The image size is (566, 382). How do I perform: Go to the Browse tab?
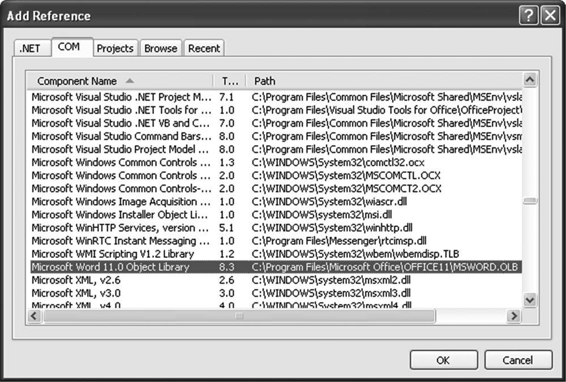coord(161,48)
